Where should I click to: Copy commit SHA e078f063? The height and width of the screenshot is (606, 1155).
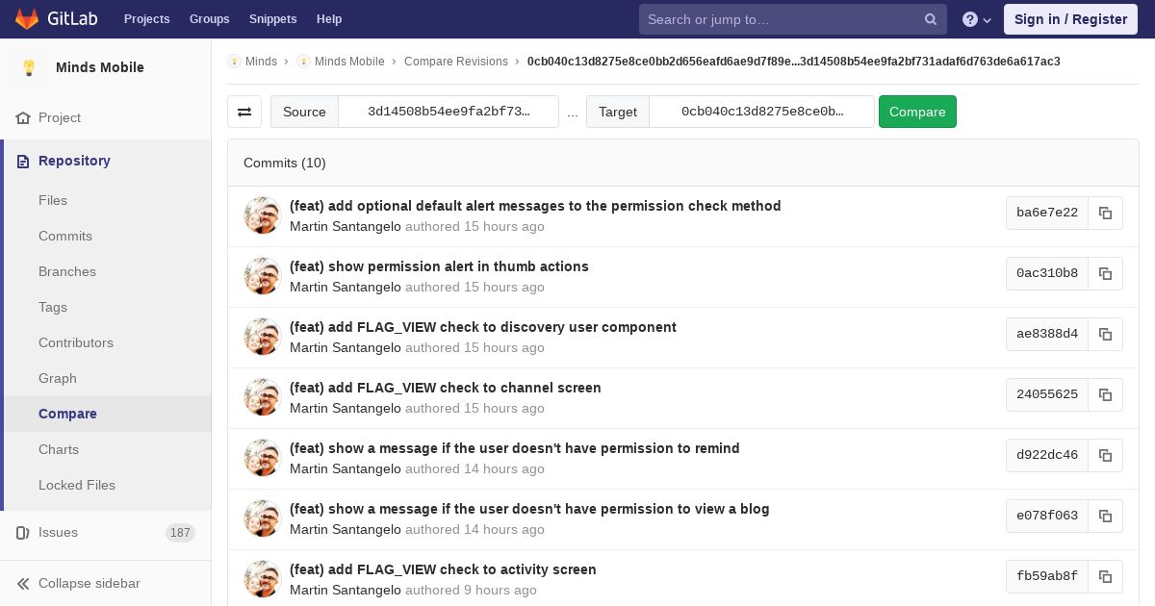[1105, 516]
